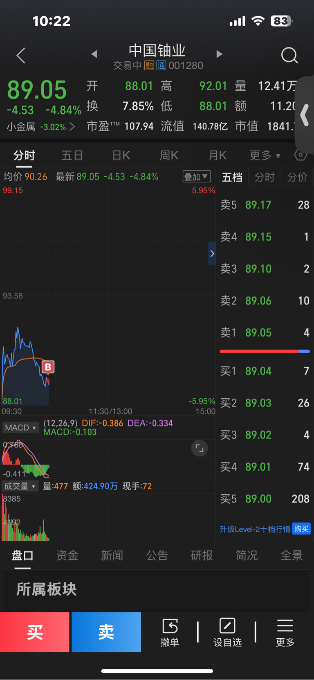Switch to the 五日 five-day tab
Viewport: 314px width, 680px height.
tap(72, 155)
